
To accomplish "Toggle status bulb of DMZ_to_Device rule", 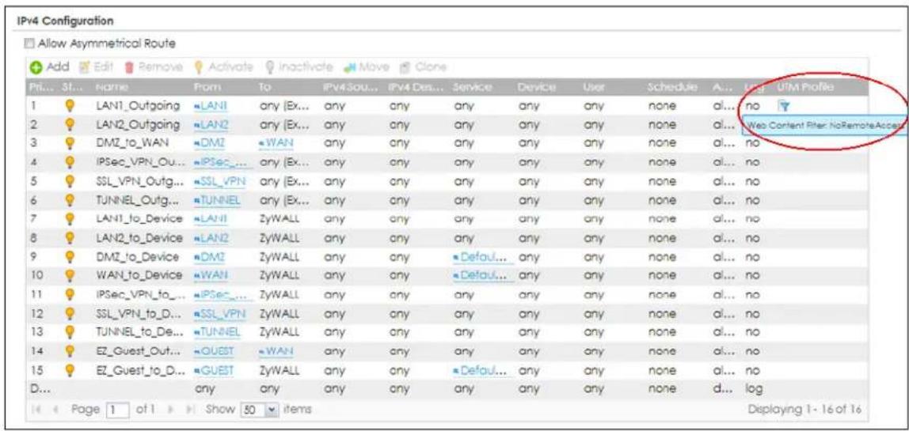I will 71,255.
